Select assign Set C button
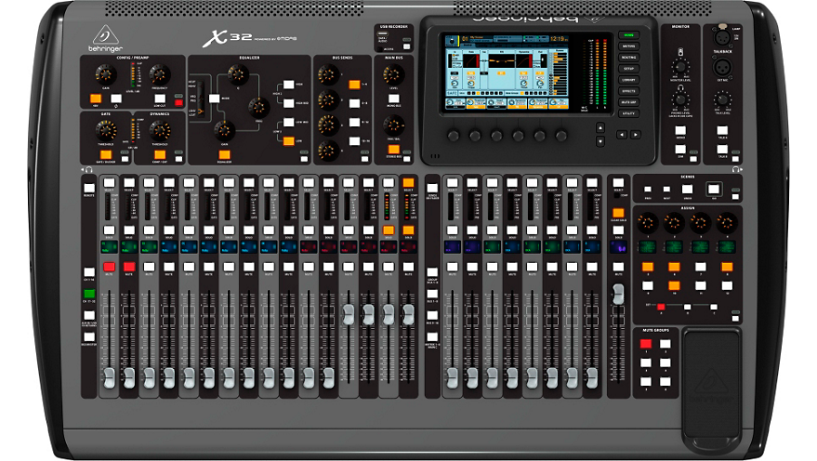Screen dimensions: 817x461 pyautogui.click(x=714, y=307)
